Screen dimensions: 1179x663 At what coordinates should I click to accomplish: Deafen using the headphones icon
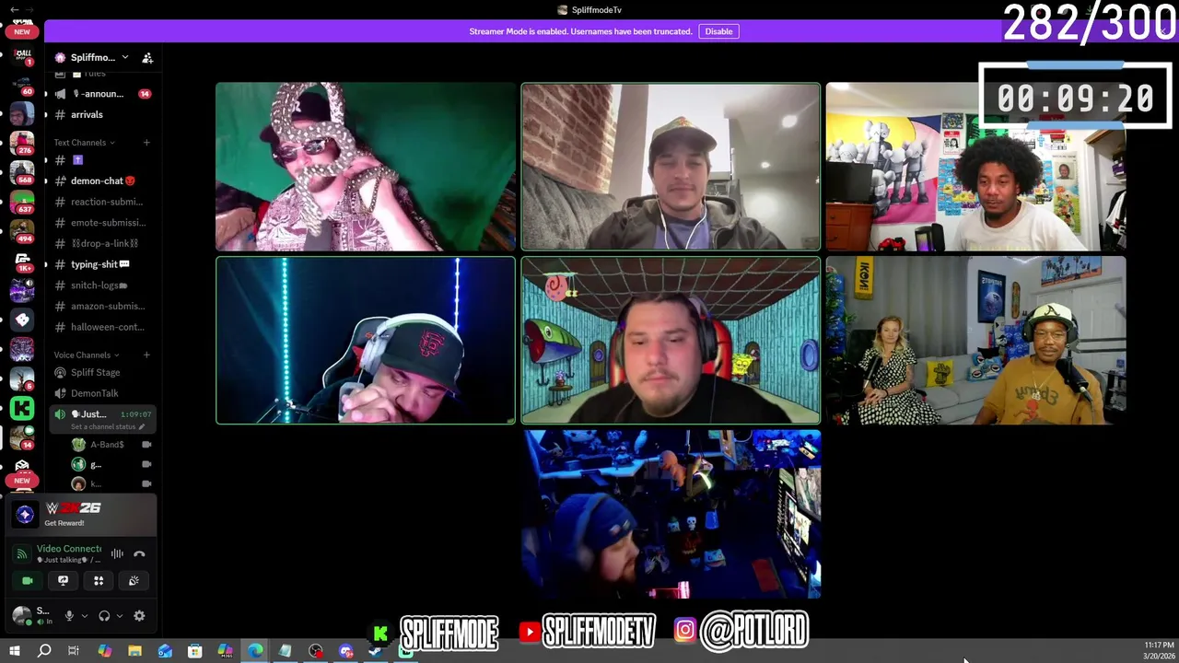point(104,616)
